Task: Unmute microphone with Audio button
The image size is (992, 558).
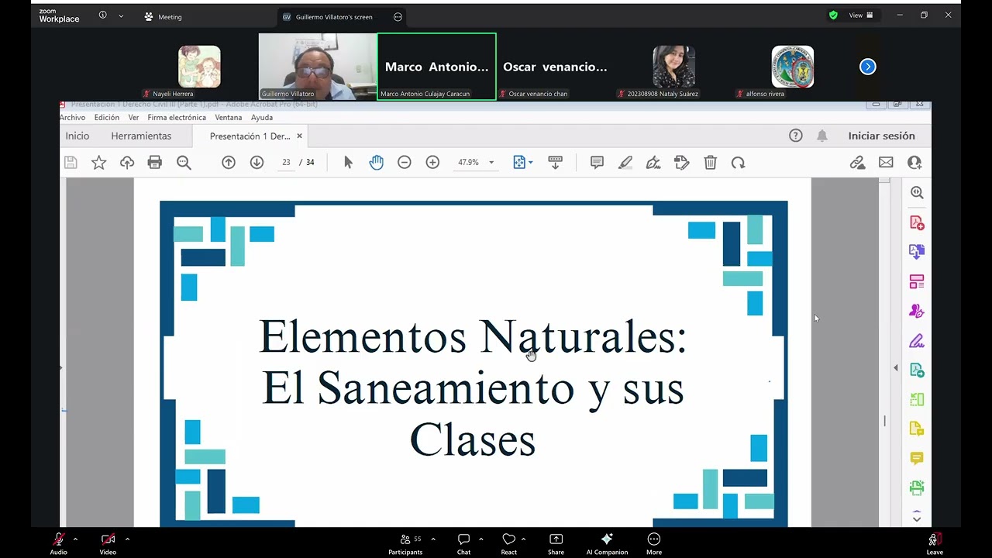Action: tap(58, 543)
